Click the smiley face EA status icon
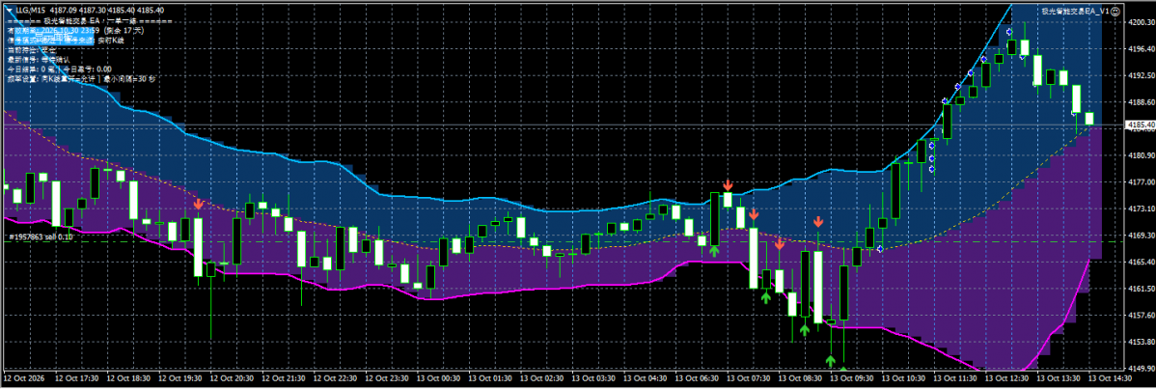The width and height of the screenshot is (1156, 389). click(1115, 11)
